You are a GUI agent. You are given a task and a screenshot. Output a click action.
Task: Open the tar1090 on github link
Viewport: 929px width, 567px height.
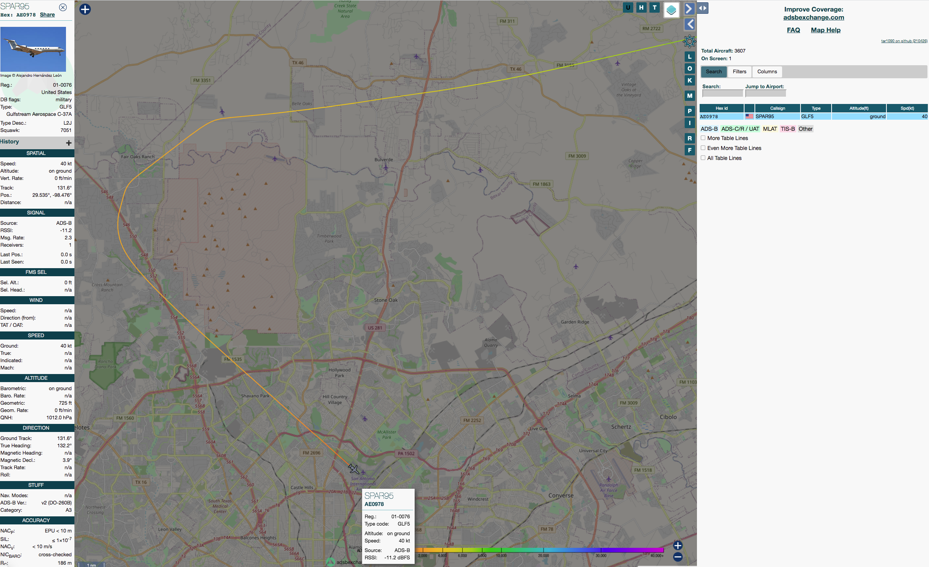pyautogui.click(x=904, y=41)
